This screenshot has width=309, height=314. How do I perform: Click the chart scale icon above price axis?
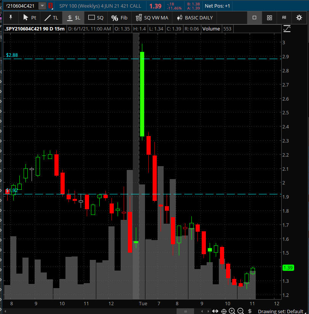[287, 29]
